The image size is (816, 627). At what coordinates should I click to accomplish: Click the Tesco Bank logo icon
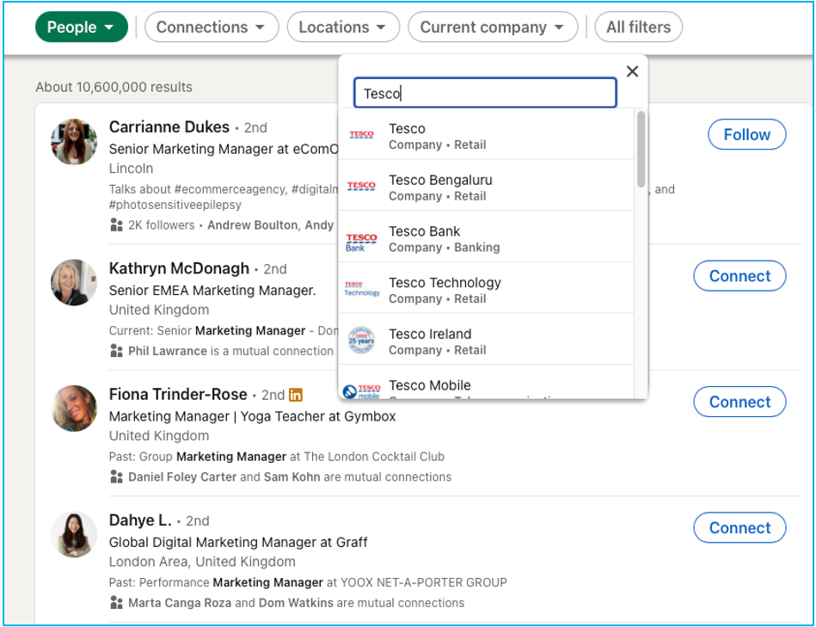tap(362, 242)
